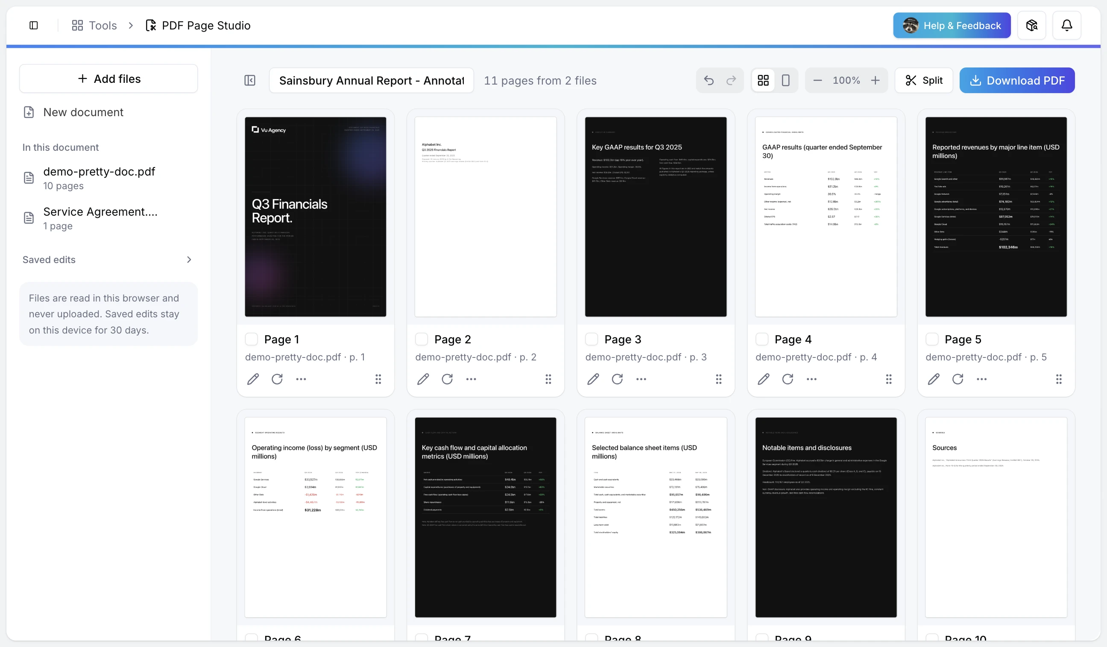Screen dimensions: 1107x647
Task: Download the PDF
Action: click(x=1016, y=80)
